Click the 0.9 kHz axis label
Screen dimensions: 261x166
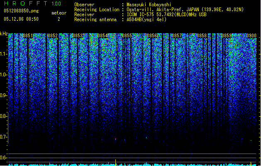click(x=4, y=95)
